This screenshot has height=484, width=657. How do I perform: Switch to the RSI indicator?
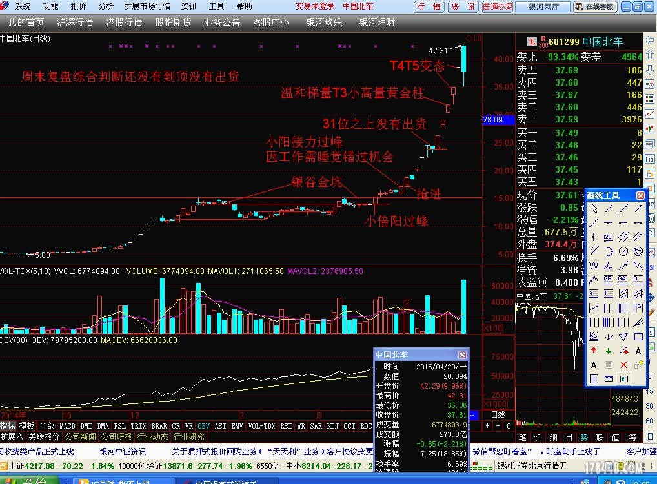pyautogui.click(x=286, y=426)
